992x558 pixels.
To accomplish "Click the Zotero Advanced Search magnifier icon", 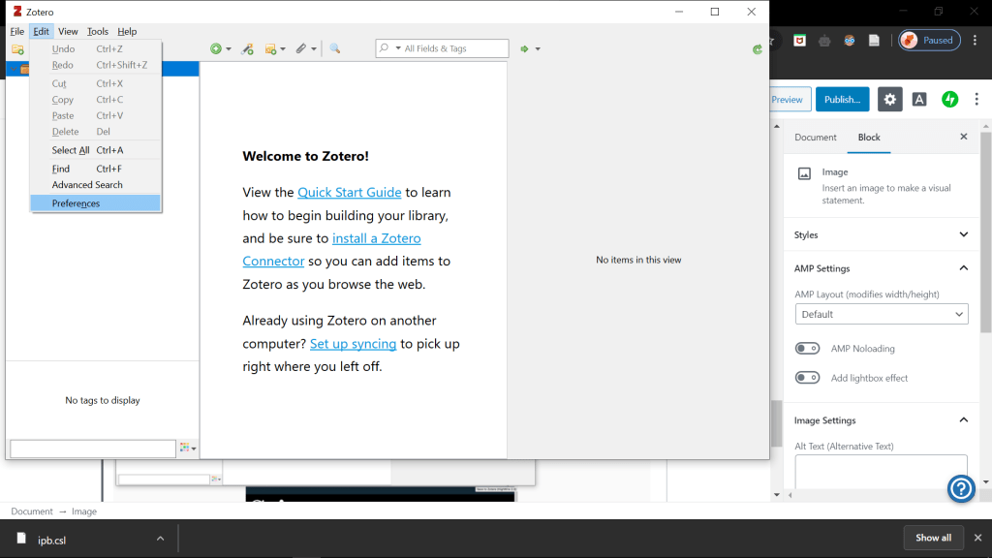I will point(334,48).
